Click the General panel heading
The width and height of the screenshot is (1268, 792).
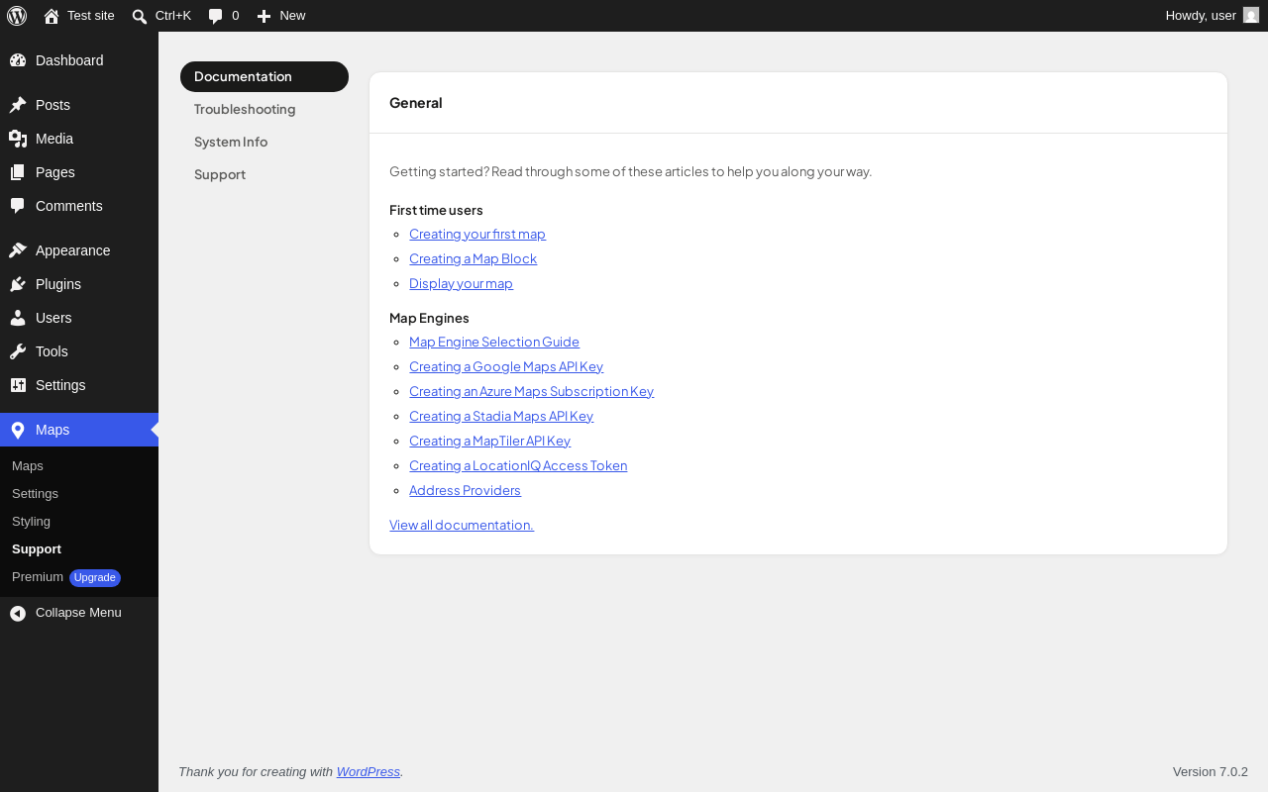pos(416,103)
